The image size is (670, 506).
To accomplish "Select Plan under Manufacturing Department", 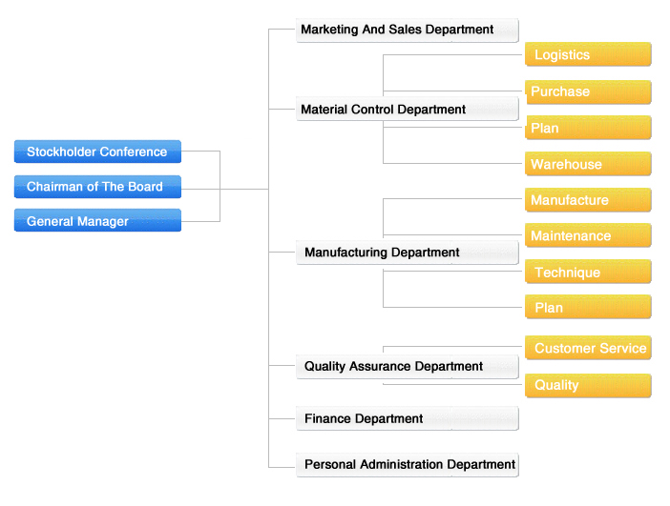I will (x=588, y=307).
